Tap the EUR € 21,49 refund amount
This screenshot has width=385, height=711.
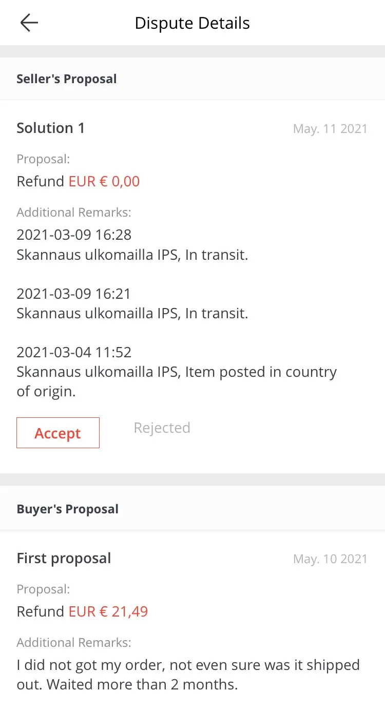(108, 611)
